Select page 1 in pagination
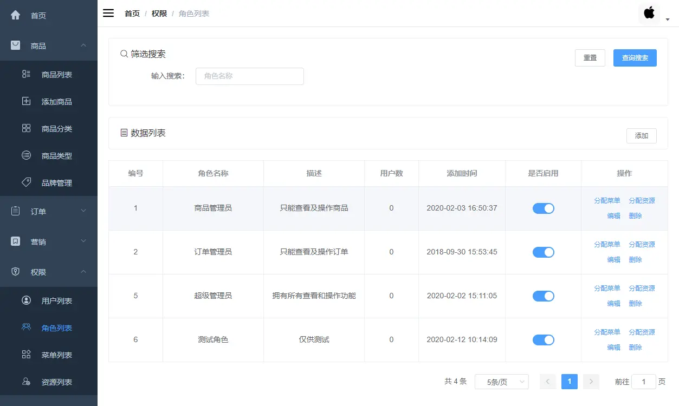This screenshot has height=406, width=679. 569,382
